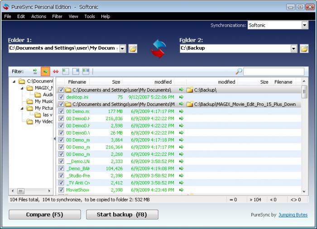Toggle the orange copy-to-right filter icon
The width and height of the screenshot is (317, 229).
click(45, 71)
